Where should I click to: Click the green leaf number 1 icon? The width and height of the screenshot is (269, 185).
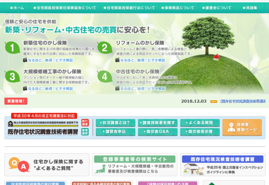coord(12,48)
